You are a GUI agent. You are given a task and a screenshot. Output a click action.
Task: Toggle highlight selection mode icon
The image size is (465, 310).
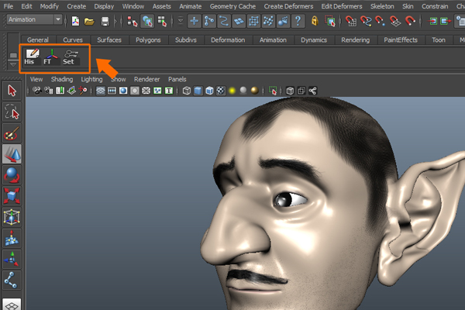(330, 21)
